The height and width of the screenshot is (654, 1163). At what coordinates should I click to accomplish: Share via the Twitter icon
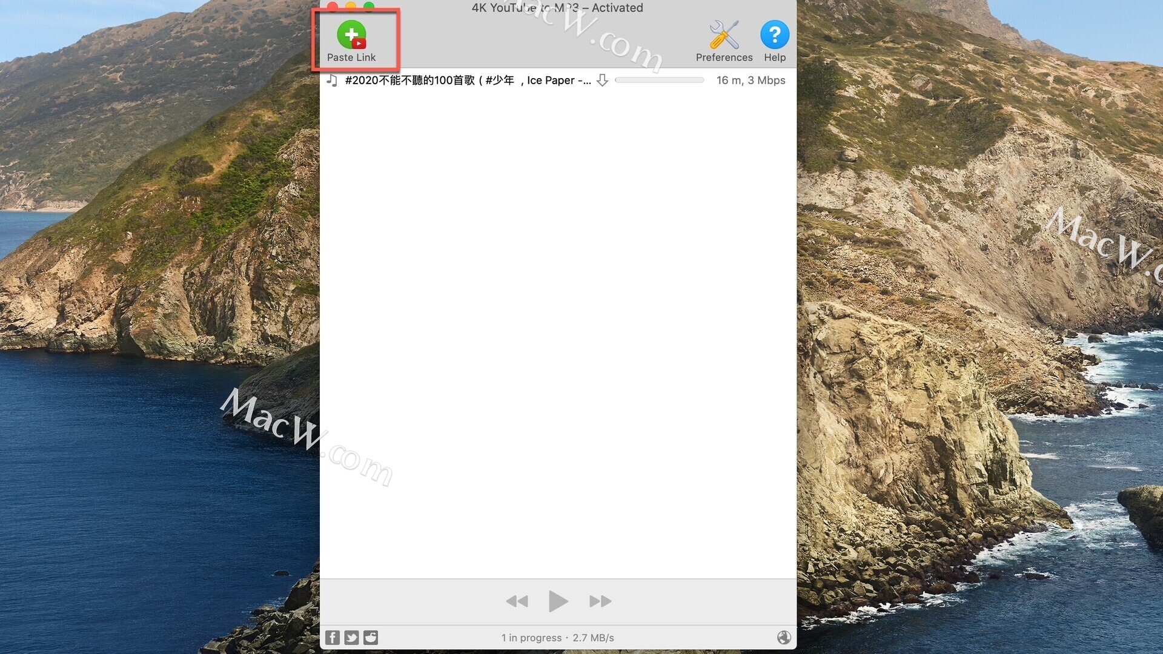pos(352,638)
